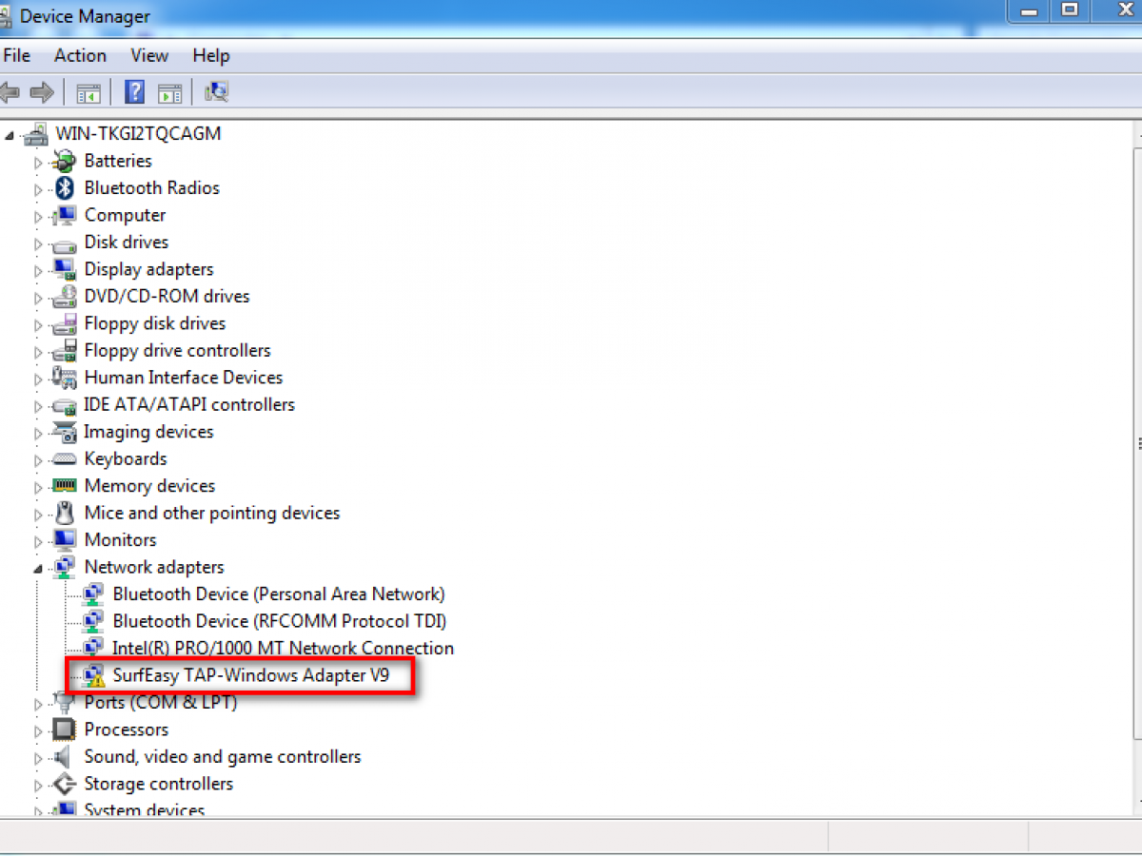The image size is (1142, 856).
Task: Click SurfEasy adapter warning icon
Action: [x=93, y=676]
